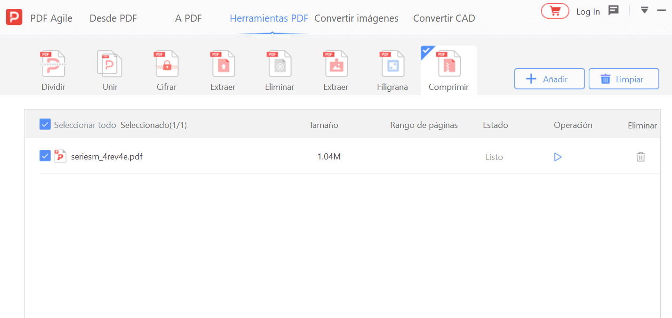Delete seriesm_4rev4e.pdf with the trash icon
Image resolution: width=672 pixels, height=318 pixels.
pos(640,157)
